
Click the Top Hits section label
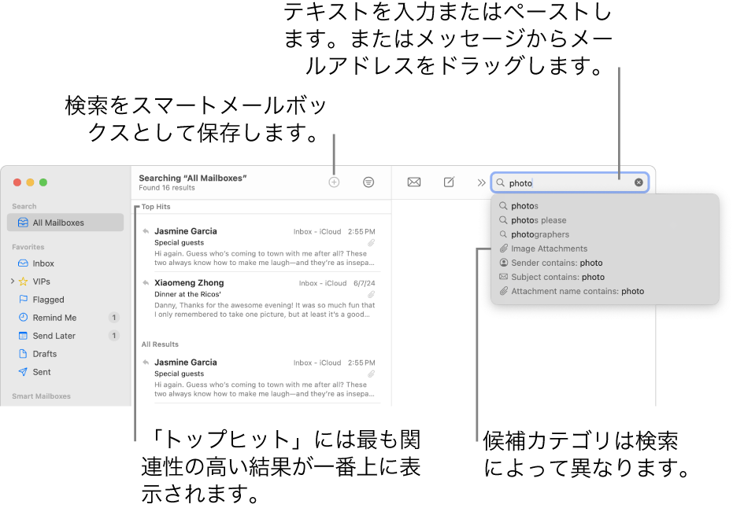click(x=156, y=207)
